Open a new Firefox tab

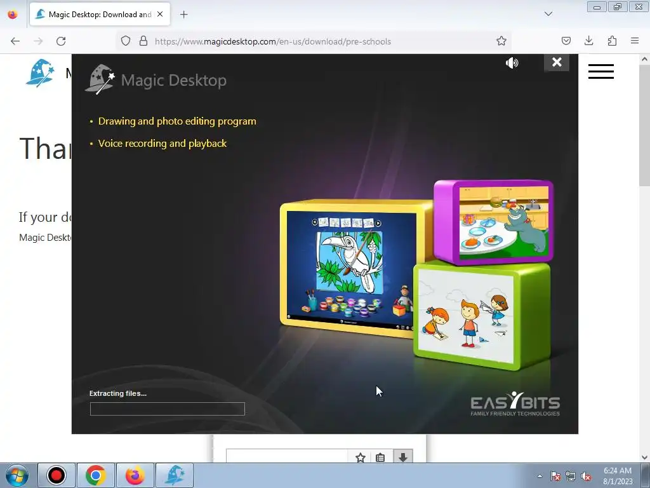coord(183,15)
